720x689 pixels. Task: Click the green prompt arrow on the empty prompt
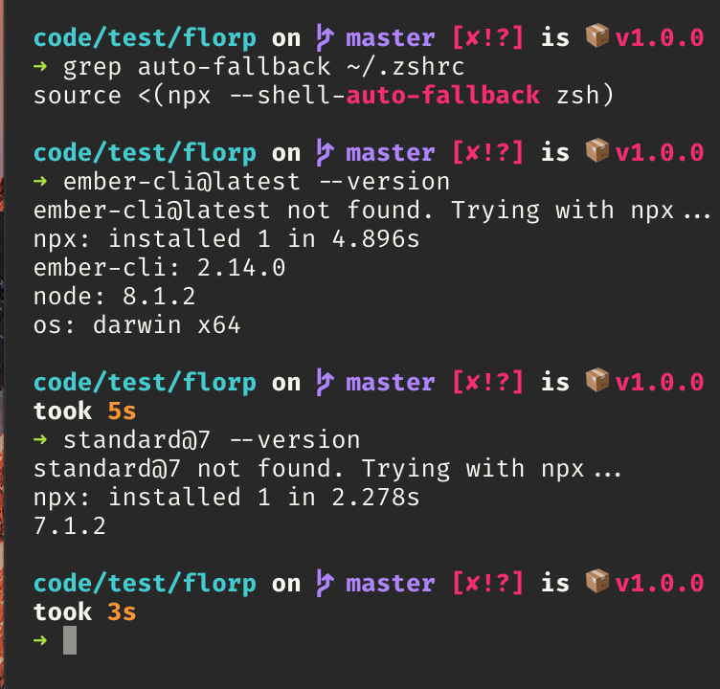pyautogui.click(x=40, y=640)
